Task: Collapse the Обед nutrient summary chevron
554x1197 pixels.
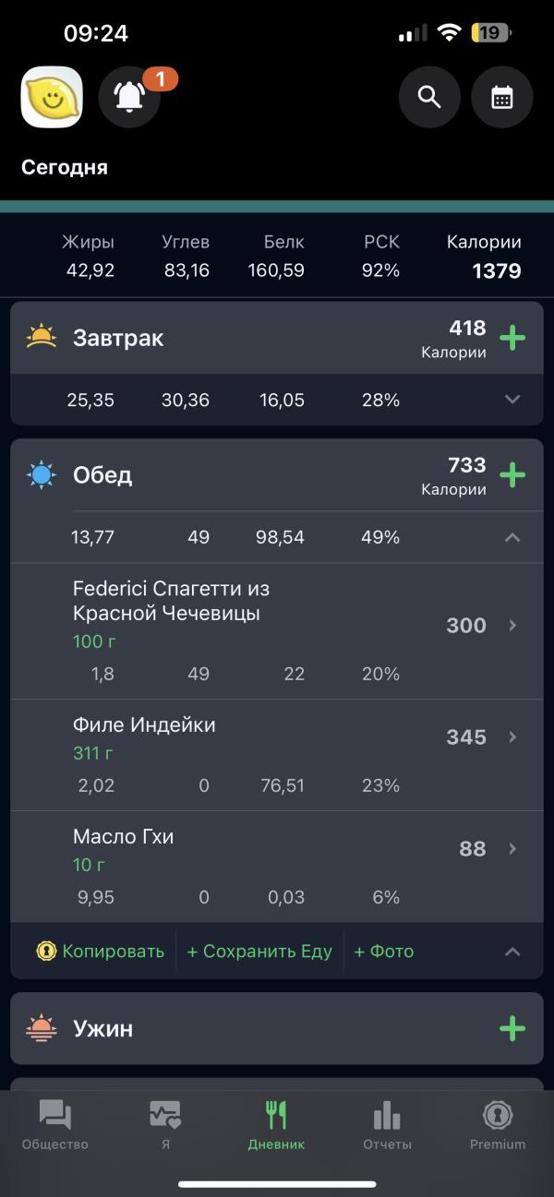Action: 512,537
